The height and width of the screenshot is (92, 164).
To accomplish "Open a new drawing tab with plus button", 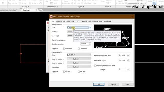I will pos(41,10).
